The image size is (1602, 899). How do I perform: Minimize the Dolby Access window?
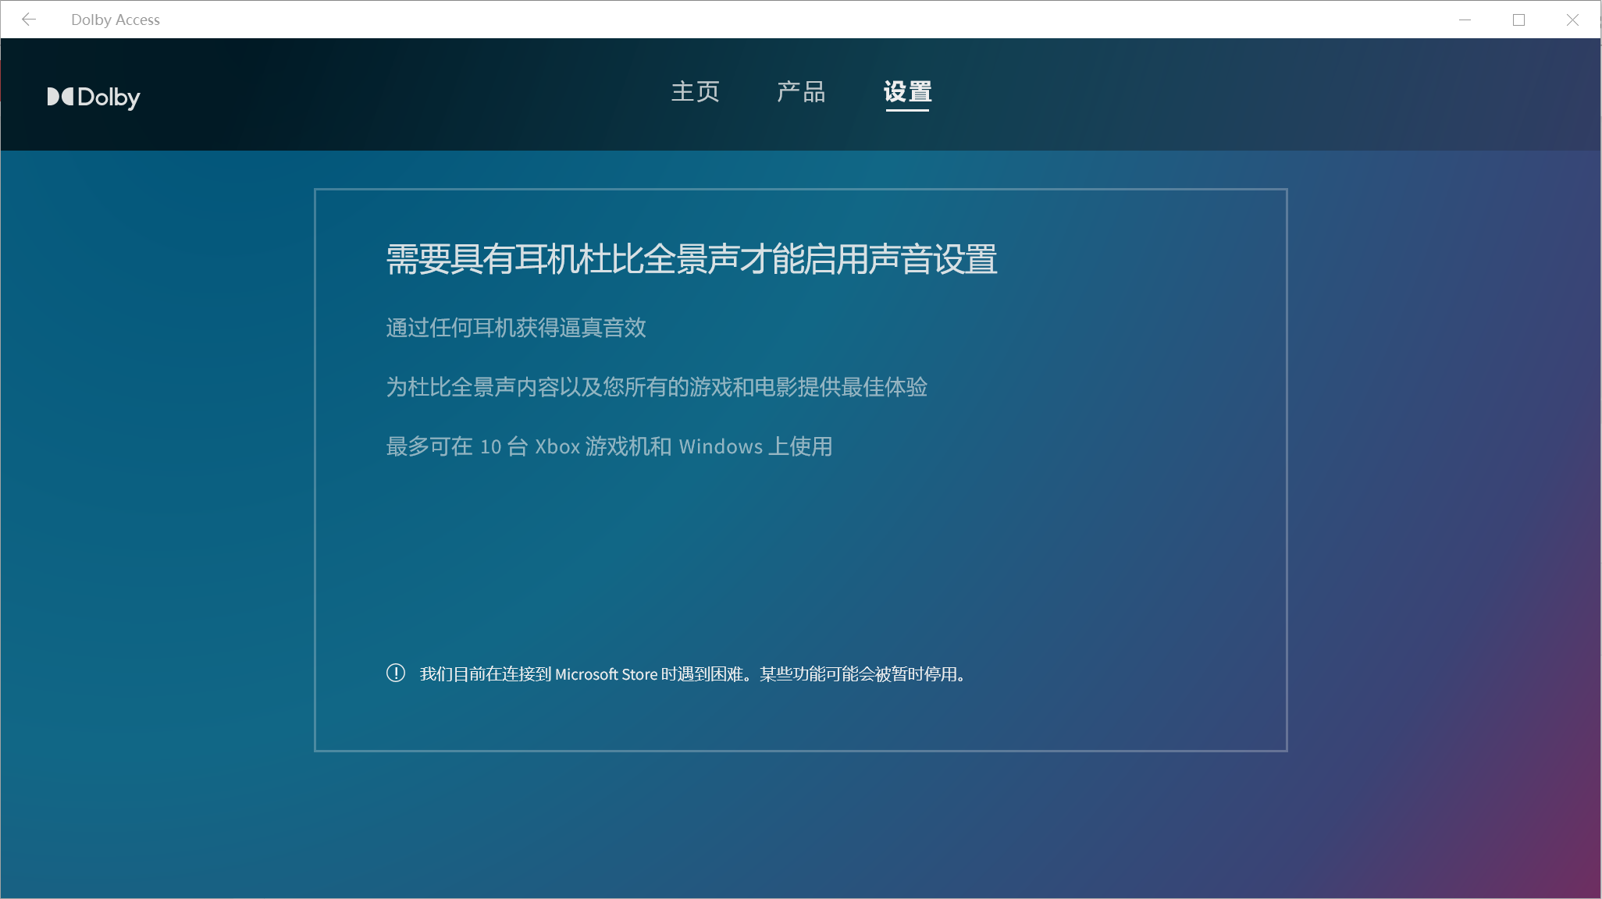tap(1465, 20)
